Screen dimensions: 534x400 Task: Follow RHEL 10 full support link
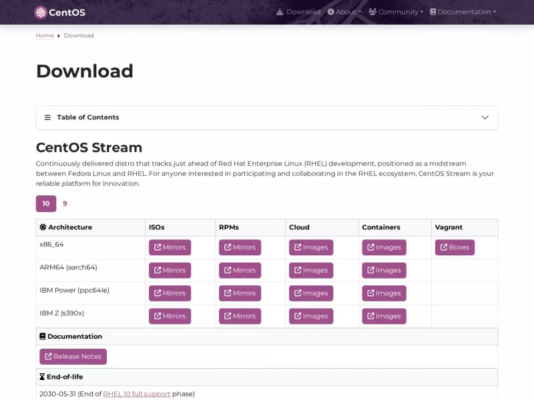(137, 394)
